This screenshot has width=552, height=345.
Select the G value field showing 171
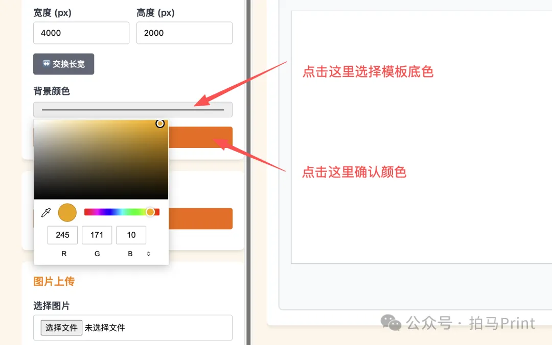(97, 235)
